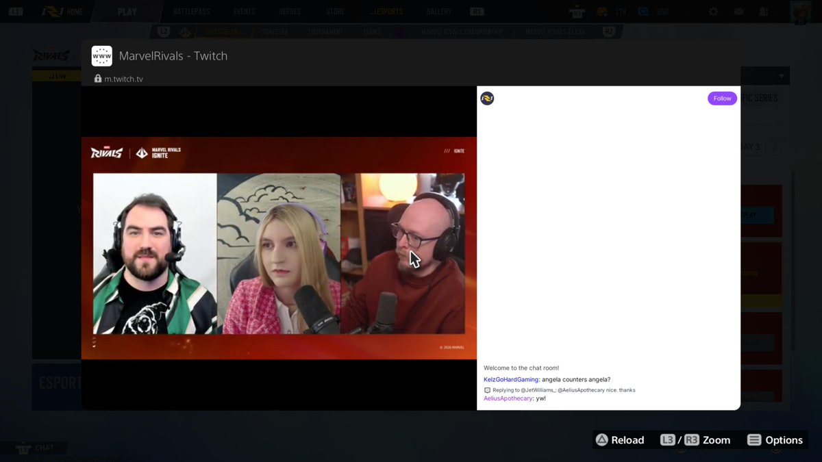Select Livestreams sub-tab under Esports
The height and width of the screenshot is (462, 822).
[223, 32]
